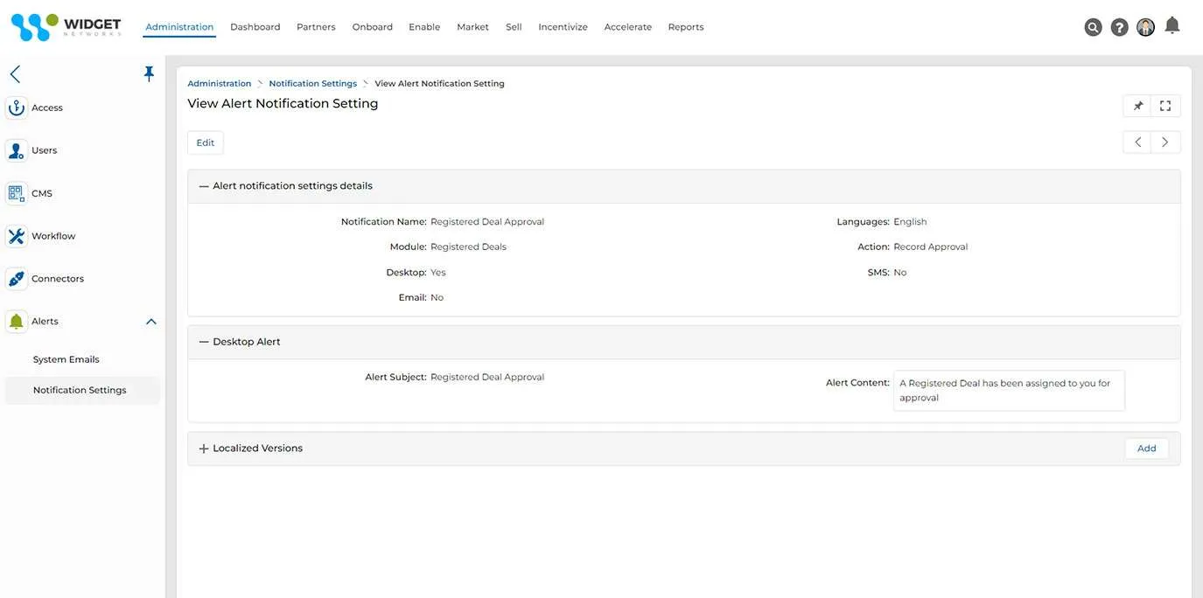Image resolution: width=1203 pixels, height=598 pixels.
Task: Click the Edit button
Action: 206,143
